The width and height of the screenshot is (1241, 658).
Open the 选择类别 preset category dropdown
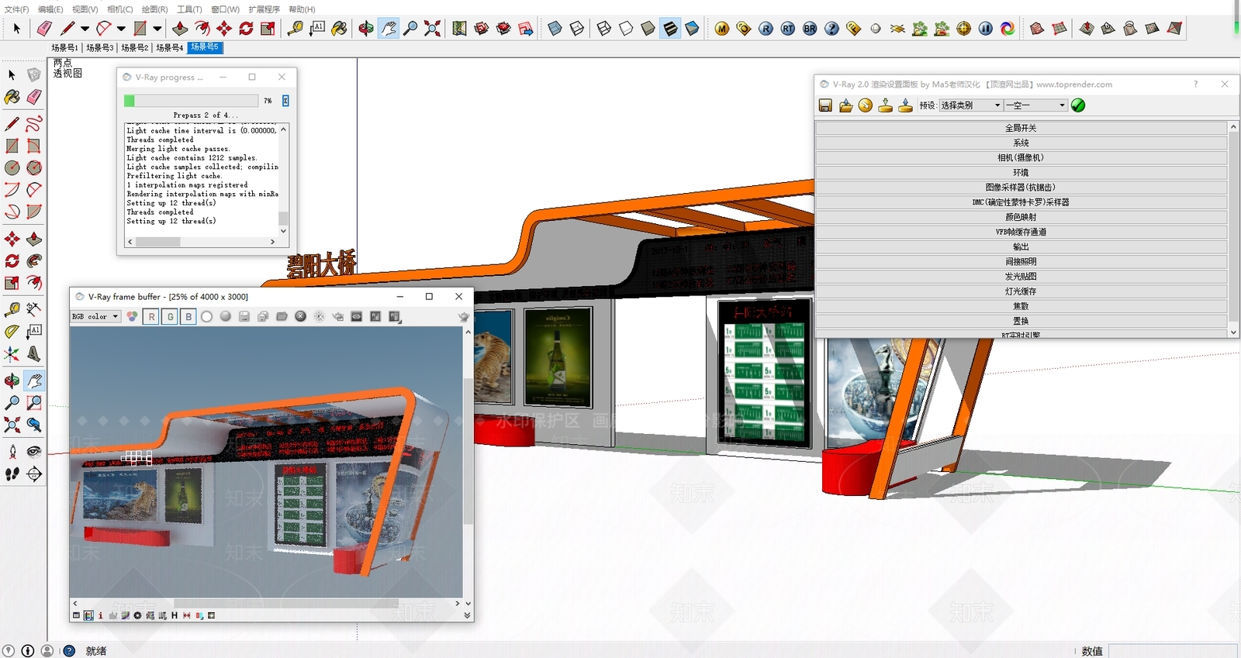click(970, 105)
